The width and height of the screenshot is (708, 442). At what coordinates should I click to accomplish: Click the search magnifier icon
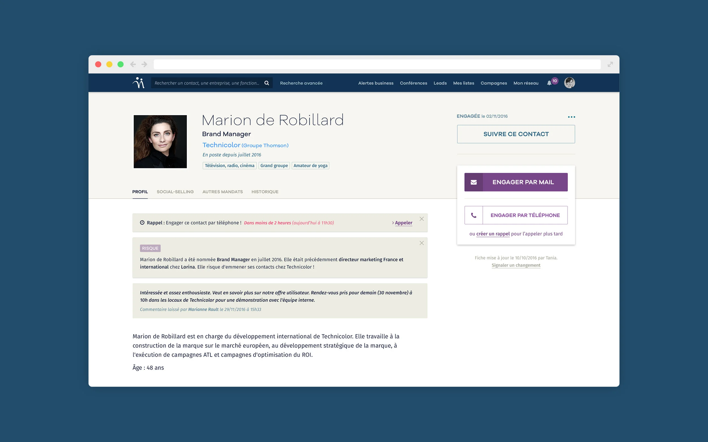267,83
